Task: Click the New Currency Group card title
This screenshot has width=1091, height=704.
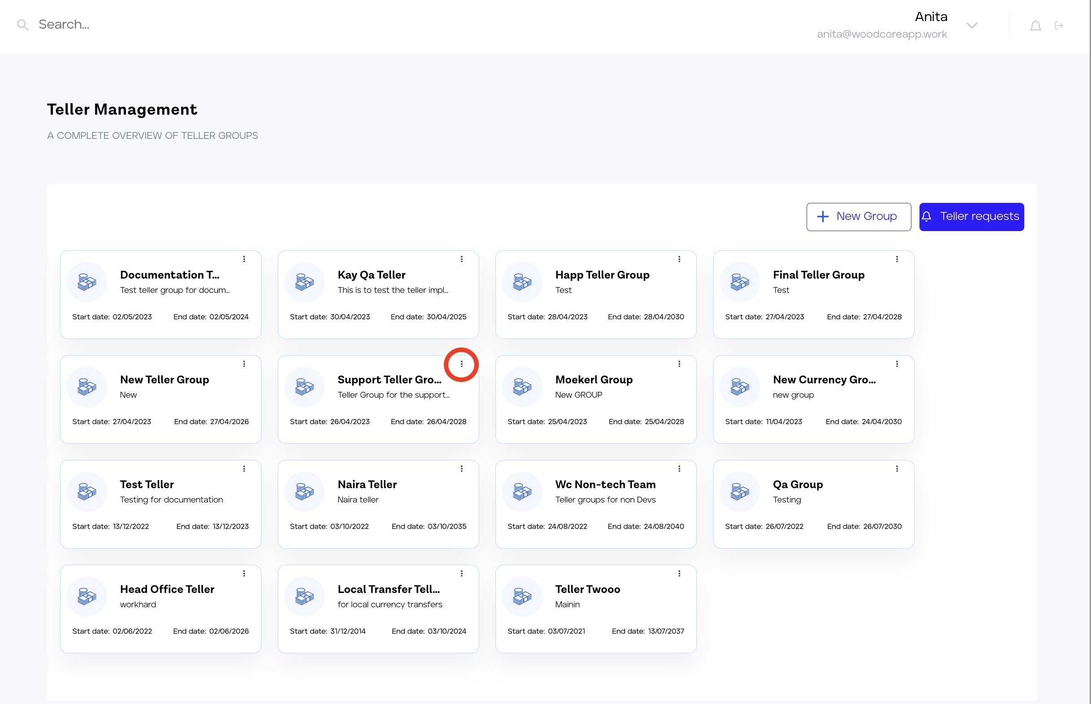Action: pyautogui.click(x=824, y=380)
